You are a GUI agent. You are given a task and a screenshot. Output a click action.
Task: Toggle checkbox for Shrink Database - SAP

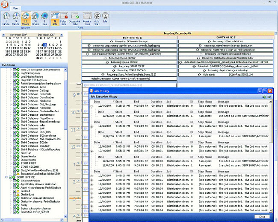(15, 129)
